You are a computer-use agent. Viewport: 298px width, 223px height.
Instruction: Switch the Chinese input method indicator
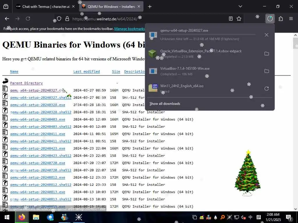pyautogui.click(x=251, y=217)
